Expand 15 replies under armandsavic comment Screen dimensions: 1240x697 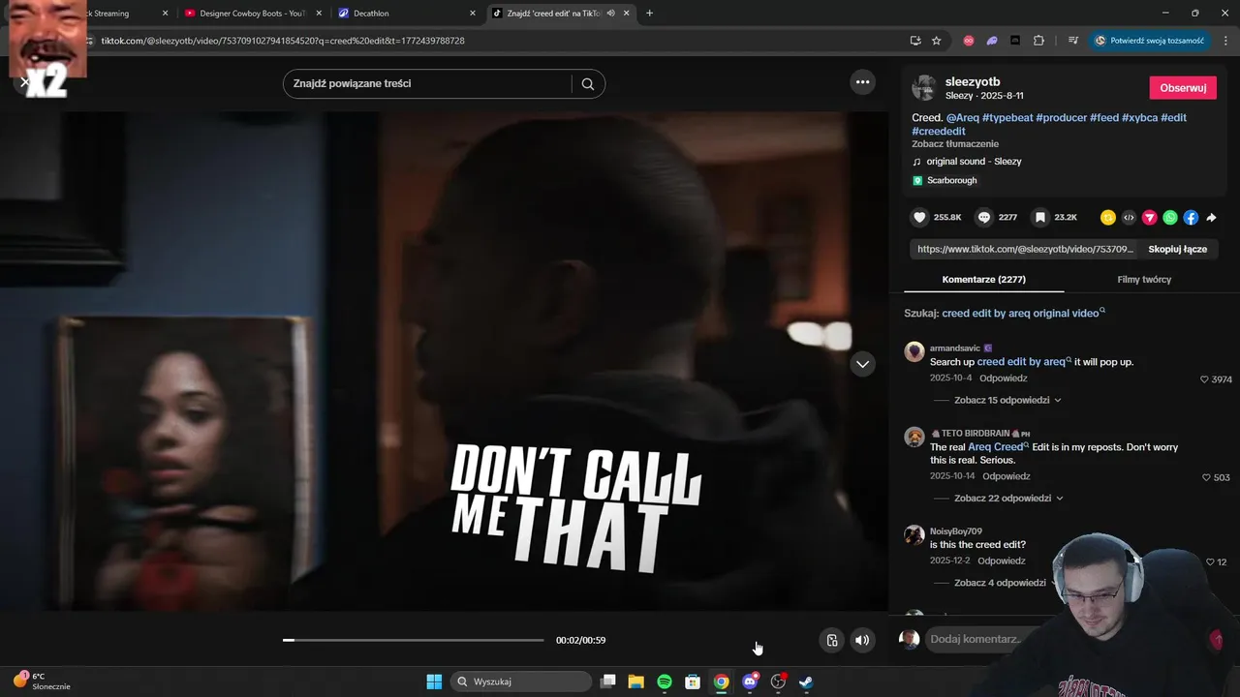coord(1007,400)
